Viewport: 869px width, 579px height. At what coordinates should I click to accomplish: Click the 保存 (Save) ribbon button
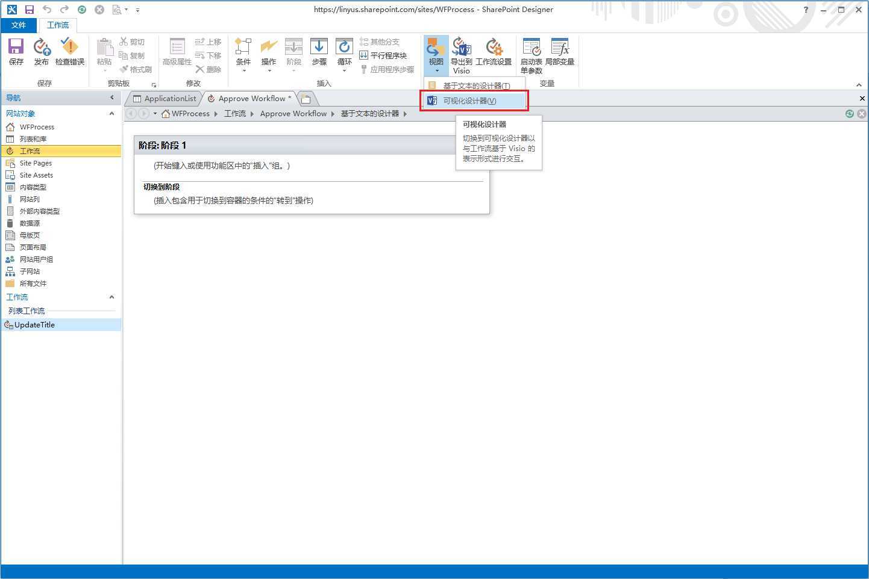[16, 52]
